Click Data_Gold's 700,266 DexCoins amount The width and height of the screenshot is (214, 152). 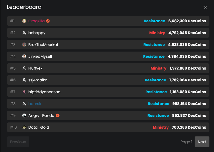point(189,127)
